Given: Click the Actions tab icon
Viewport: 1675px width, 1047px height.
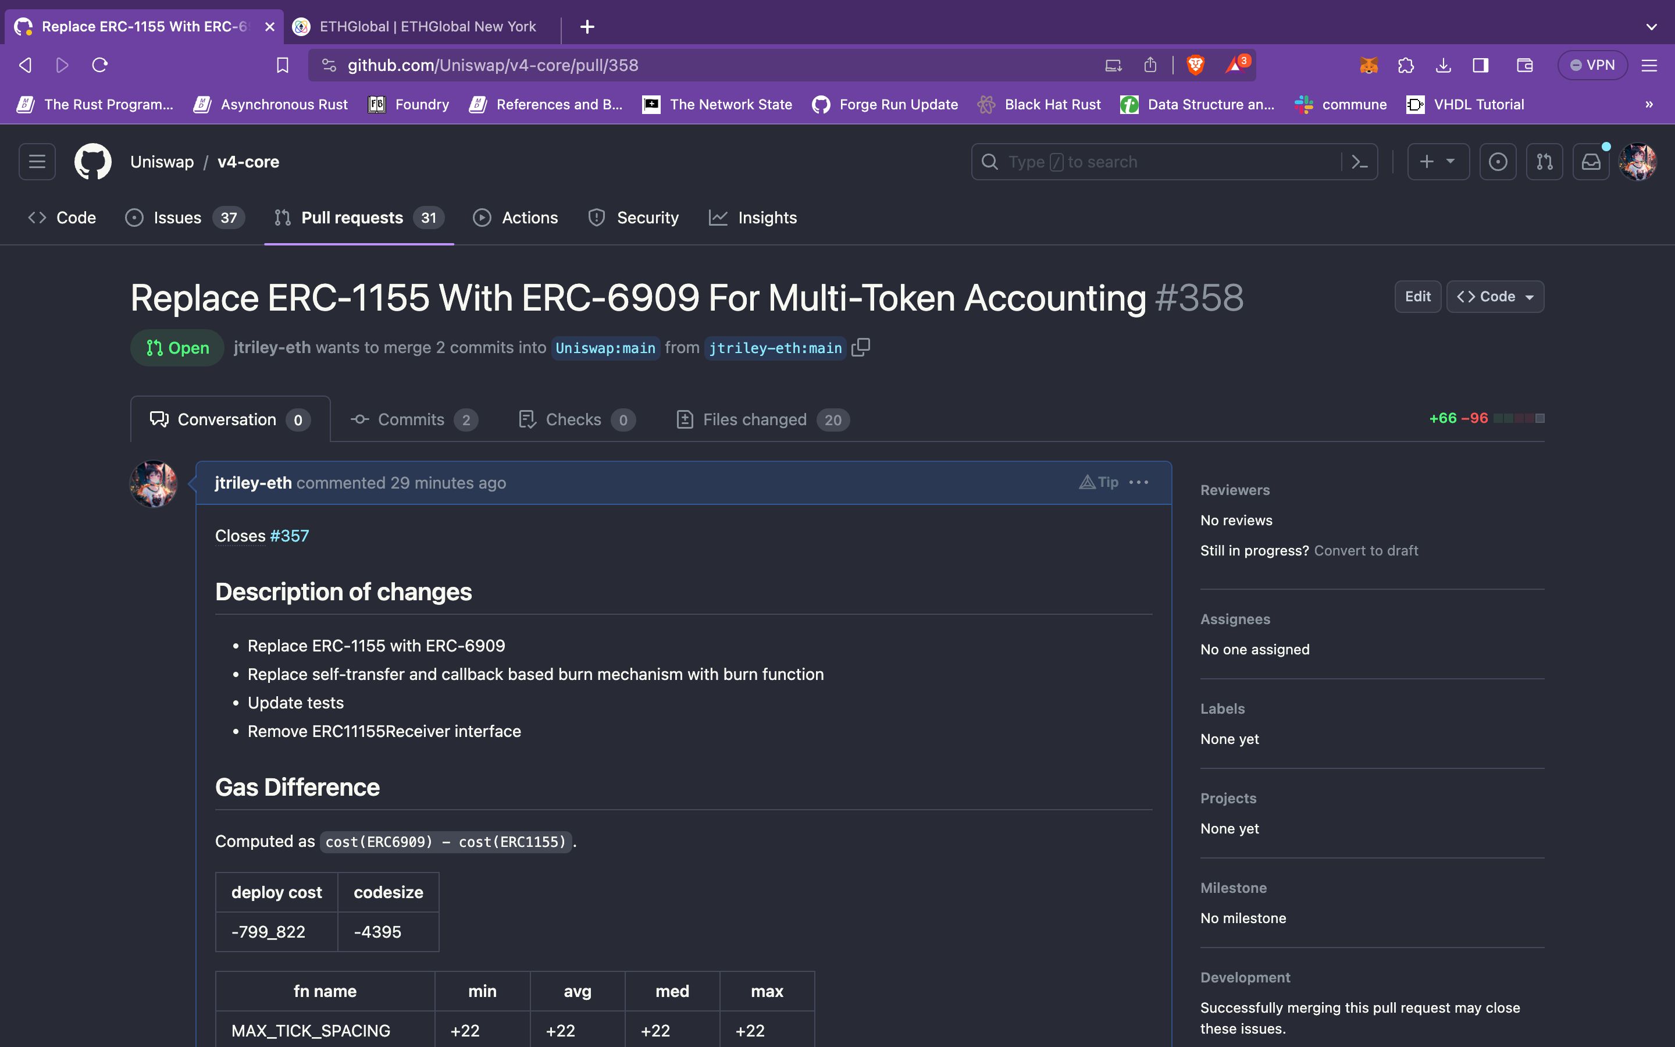Looking at the screenshot, I should click(x=482, y=218).
